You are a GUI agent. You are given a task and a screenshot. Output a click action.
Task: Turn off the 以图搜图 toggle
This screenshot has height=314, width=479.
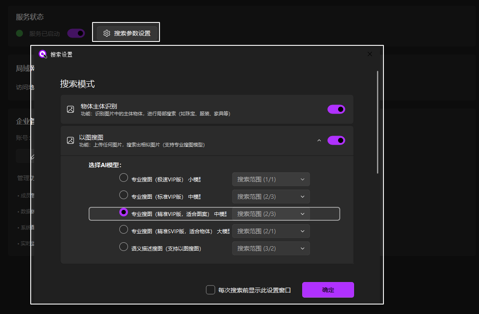[x=336, y=140]
